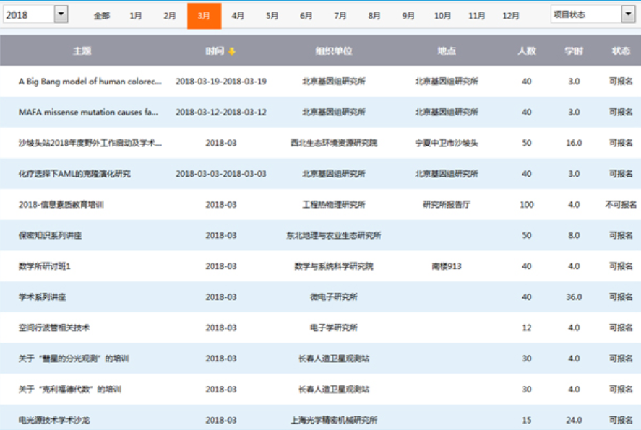The image size is (641, 430).
Task: Open the 12月 month tab
Action: [x=510, y=16]
